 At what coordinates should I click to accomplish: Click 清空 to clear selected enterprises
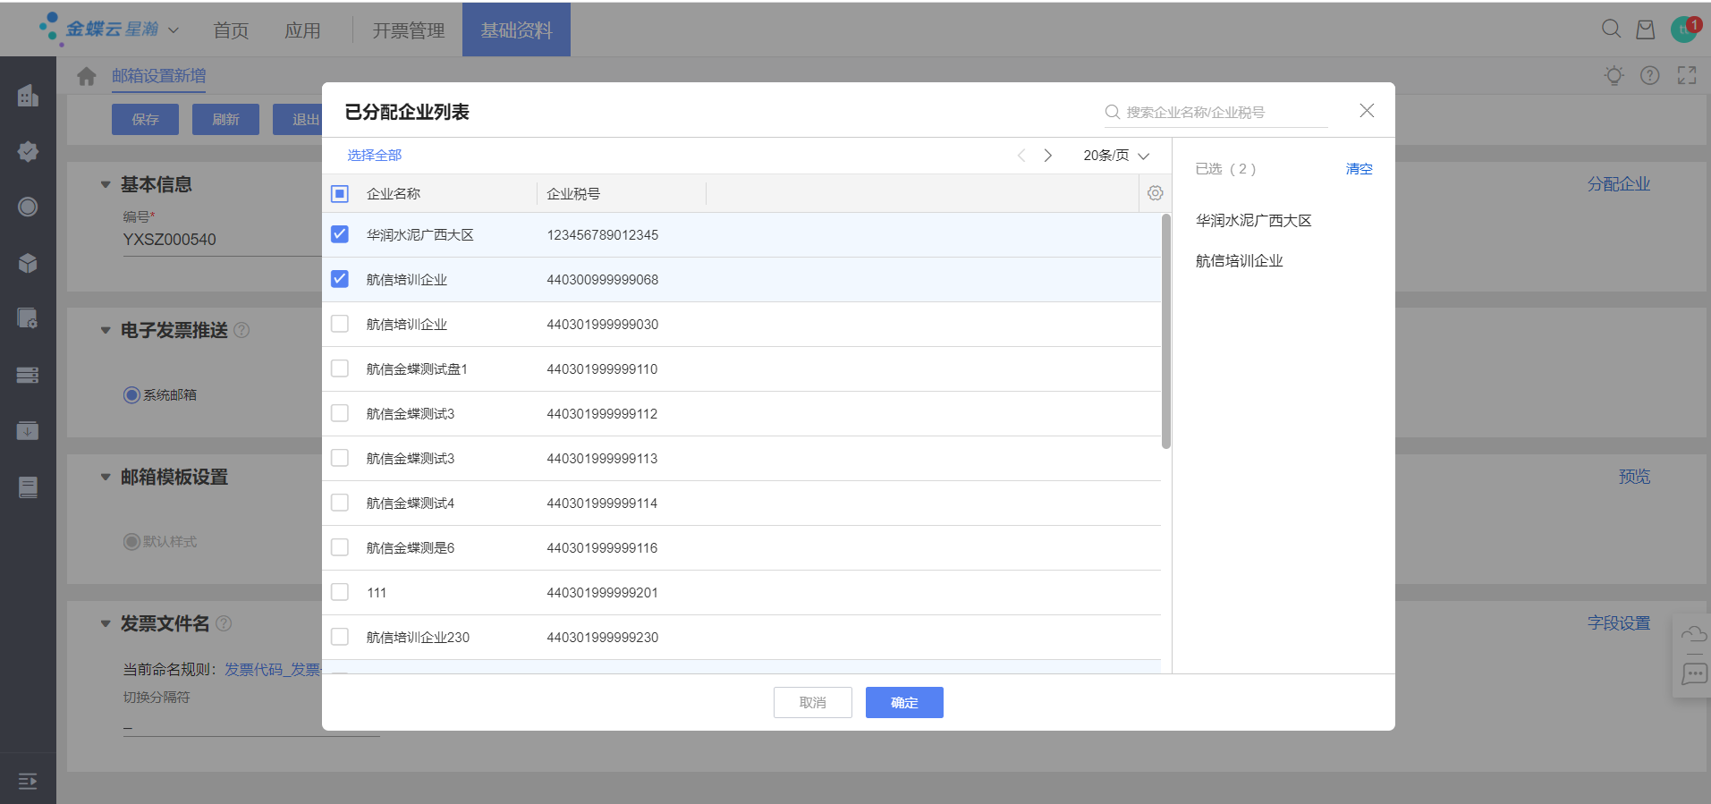point(1359,168)
